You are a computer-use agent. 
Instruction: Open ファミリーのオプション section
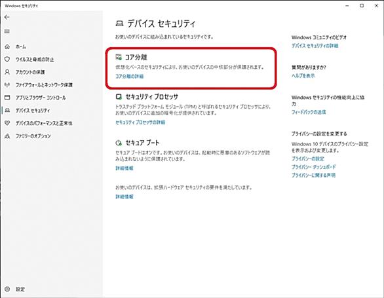pos(33,136)
